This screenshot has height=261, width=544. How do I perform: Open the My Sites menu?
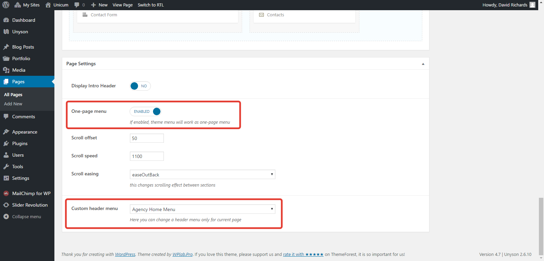tap(27, 5)
